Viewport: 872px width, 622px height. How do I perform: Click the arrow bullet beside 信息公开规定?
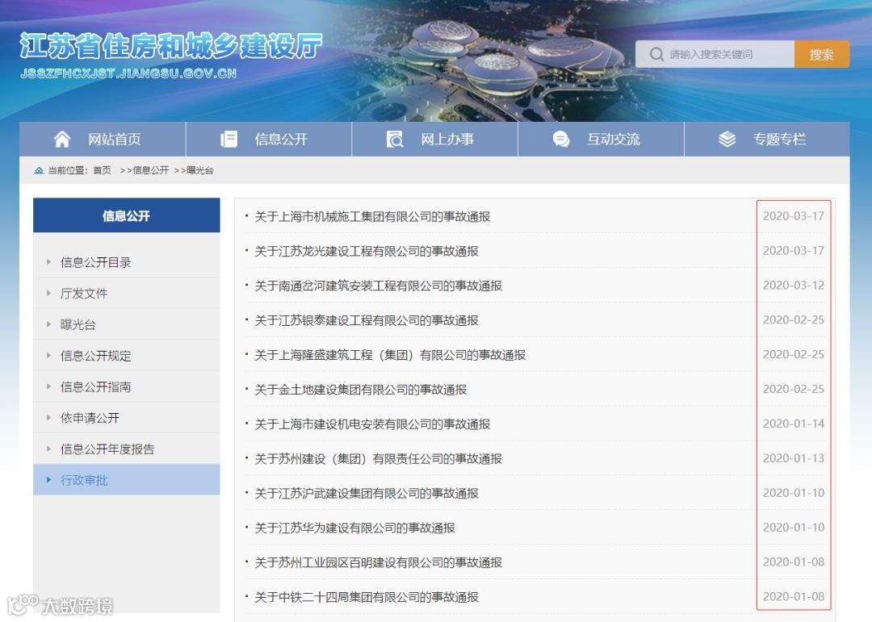(49, 355)
